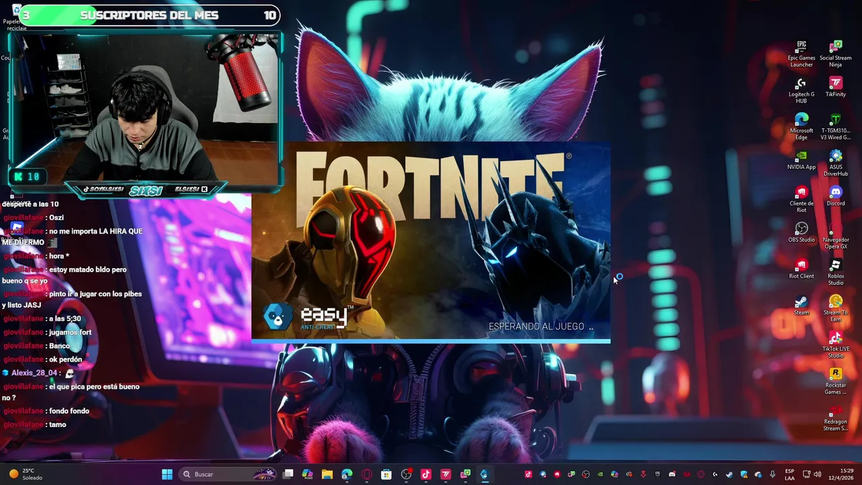
Task: Open Epic Games Launcher desktop shortcut
Action: click(801, 54)
